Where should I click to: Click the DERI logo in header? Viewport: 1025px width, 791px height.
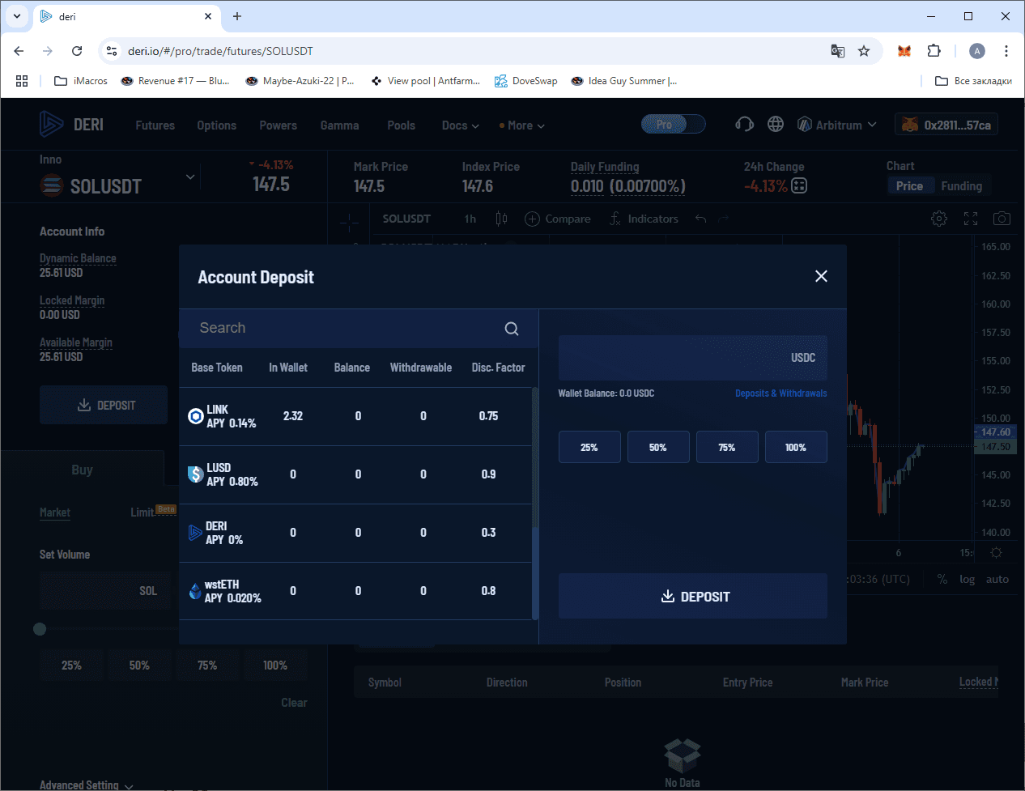coord(71,125)
